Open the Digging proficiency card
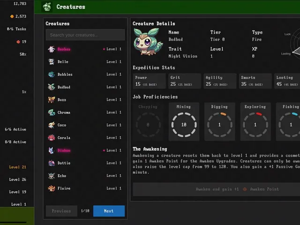 tap(220, 122)
